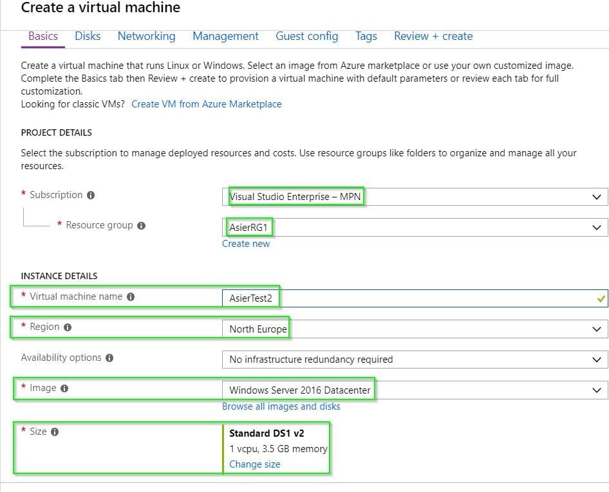Image resolution: width=609 pixels, height=492 pixels.
Task: Click the Size info icon
Action: click(55, 432)
